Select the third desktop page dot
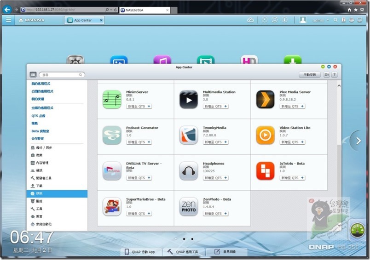 [x=192, y=239]
